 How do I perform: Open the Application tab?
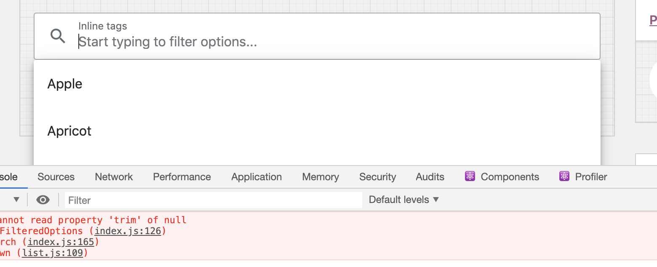point(256,176)
